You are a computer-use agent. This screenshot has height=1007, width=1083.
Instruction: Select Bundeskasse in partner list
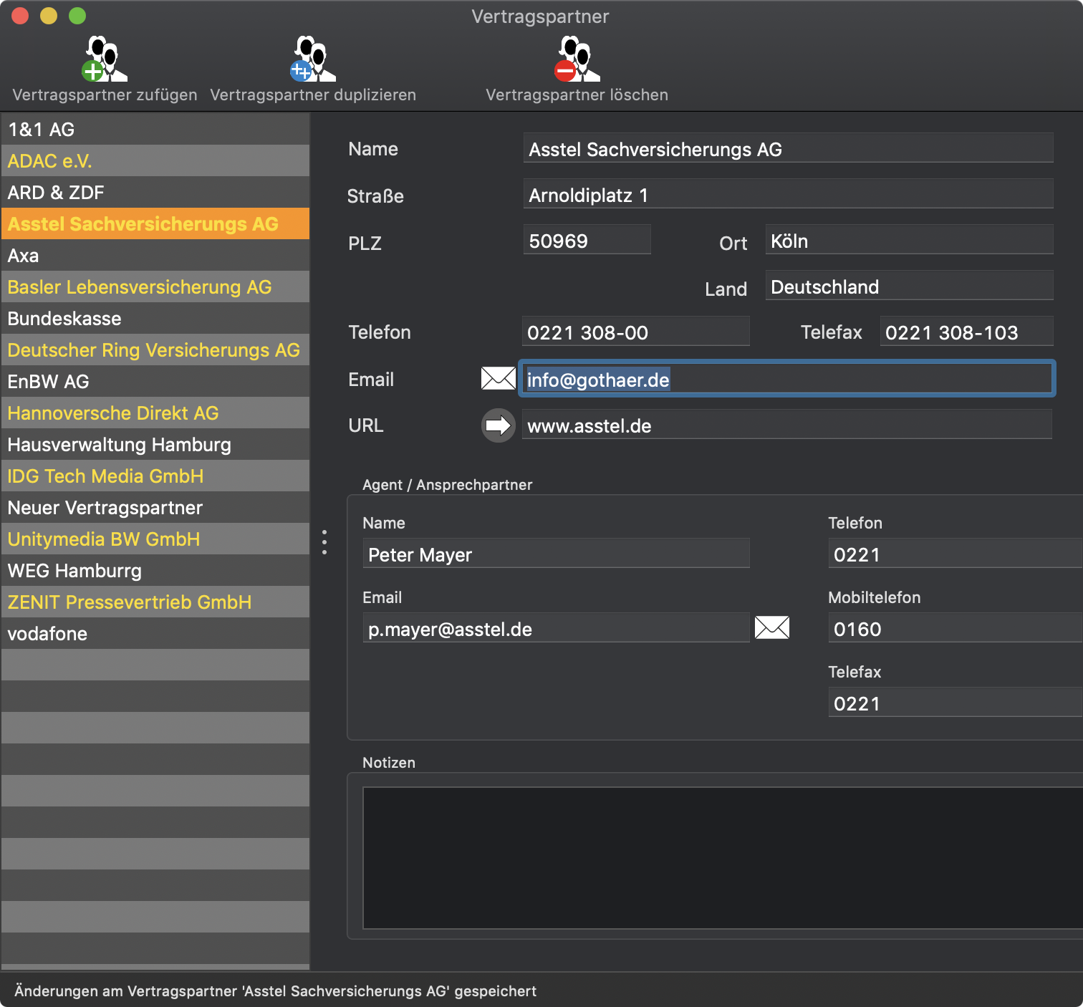tap(155, 318)
